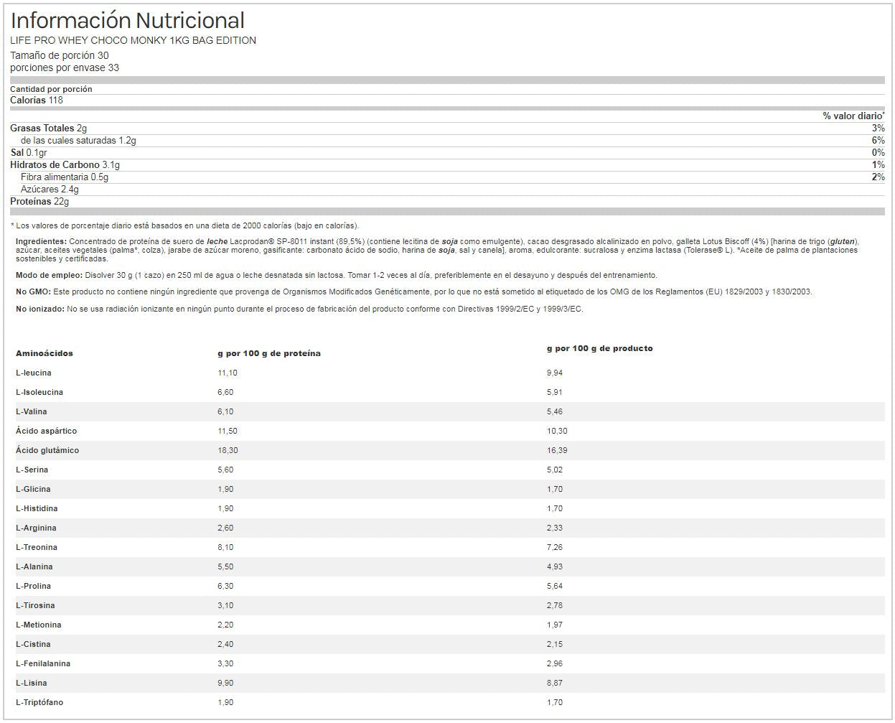The image size is (895, 723).
Task: Click 'Grasas Totales 2g' entry
Action: 48,128
